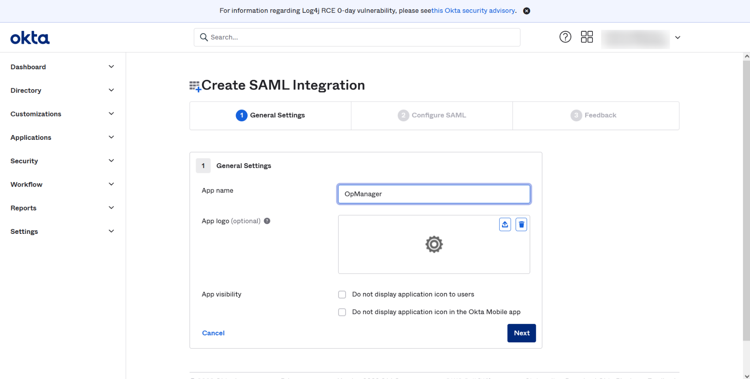Image resolution: width=750 pixels, height=379 pixels.
Task: Select the Configure SAML step tab
Action: pos(432,116)
